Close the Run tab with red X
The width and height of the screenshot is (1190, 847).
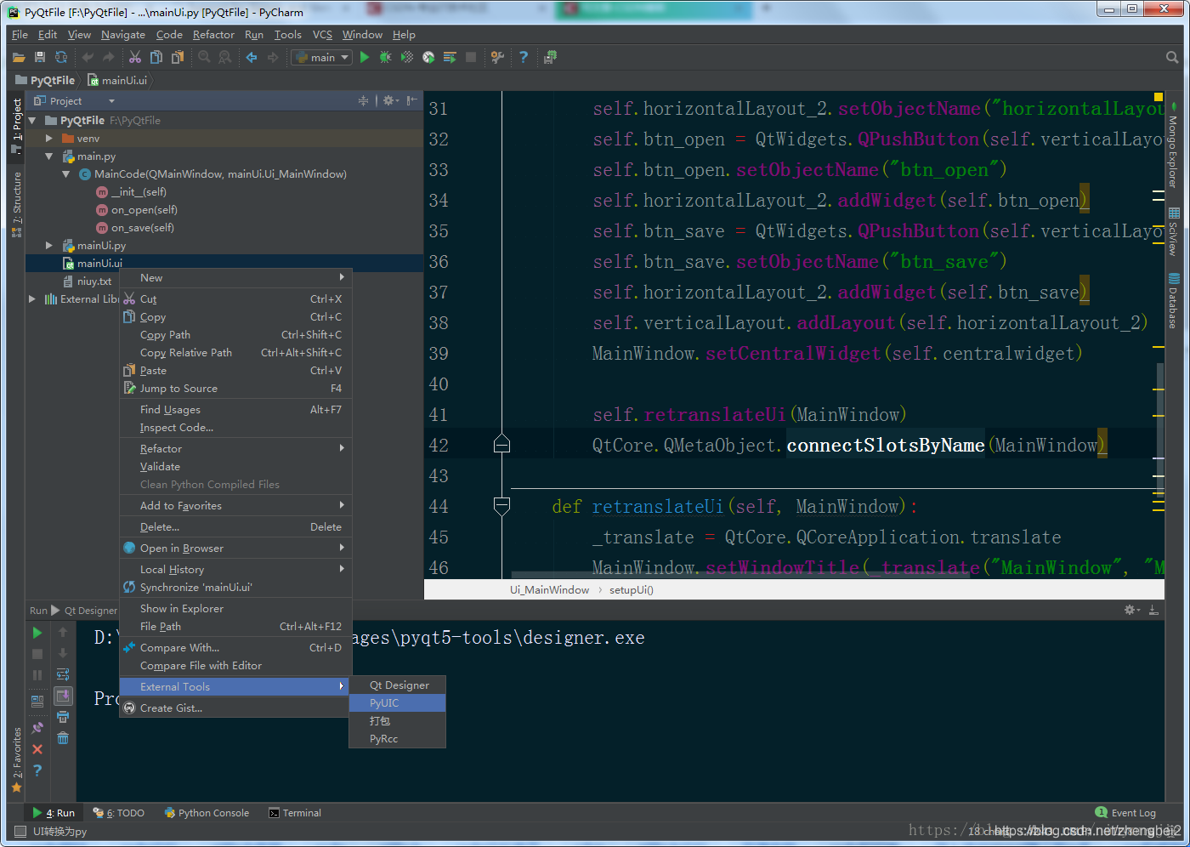pos(37,749)
